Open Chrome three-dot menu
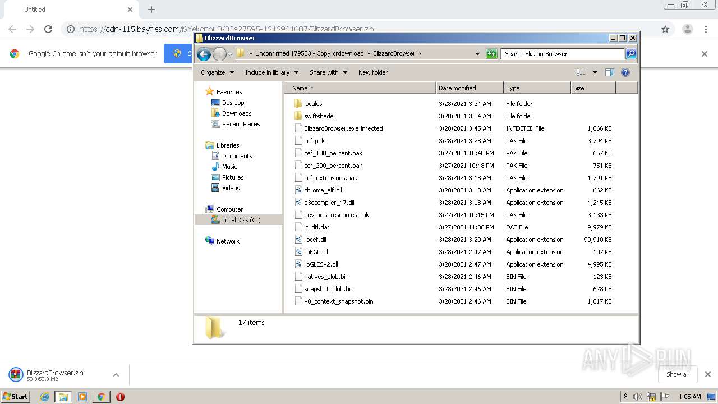Viewport: 718px width, 404px height. tap(706, 29)
